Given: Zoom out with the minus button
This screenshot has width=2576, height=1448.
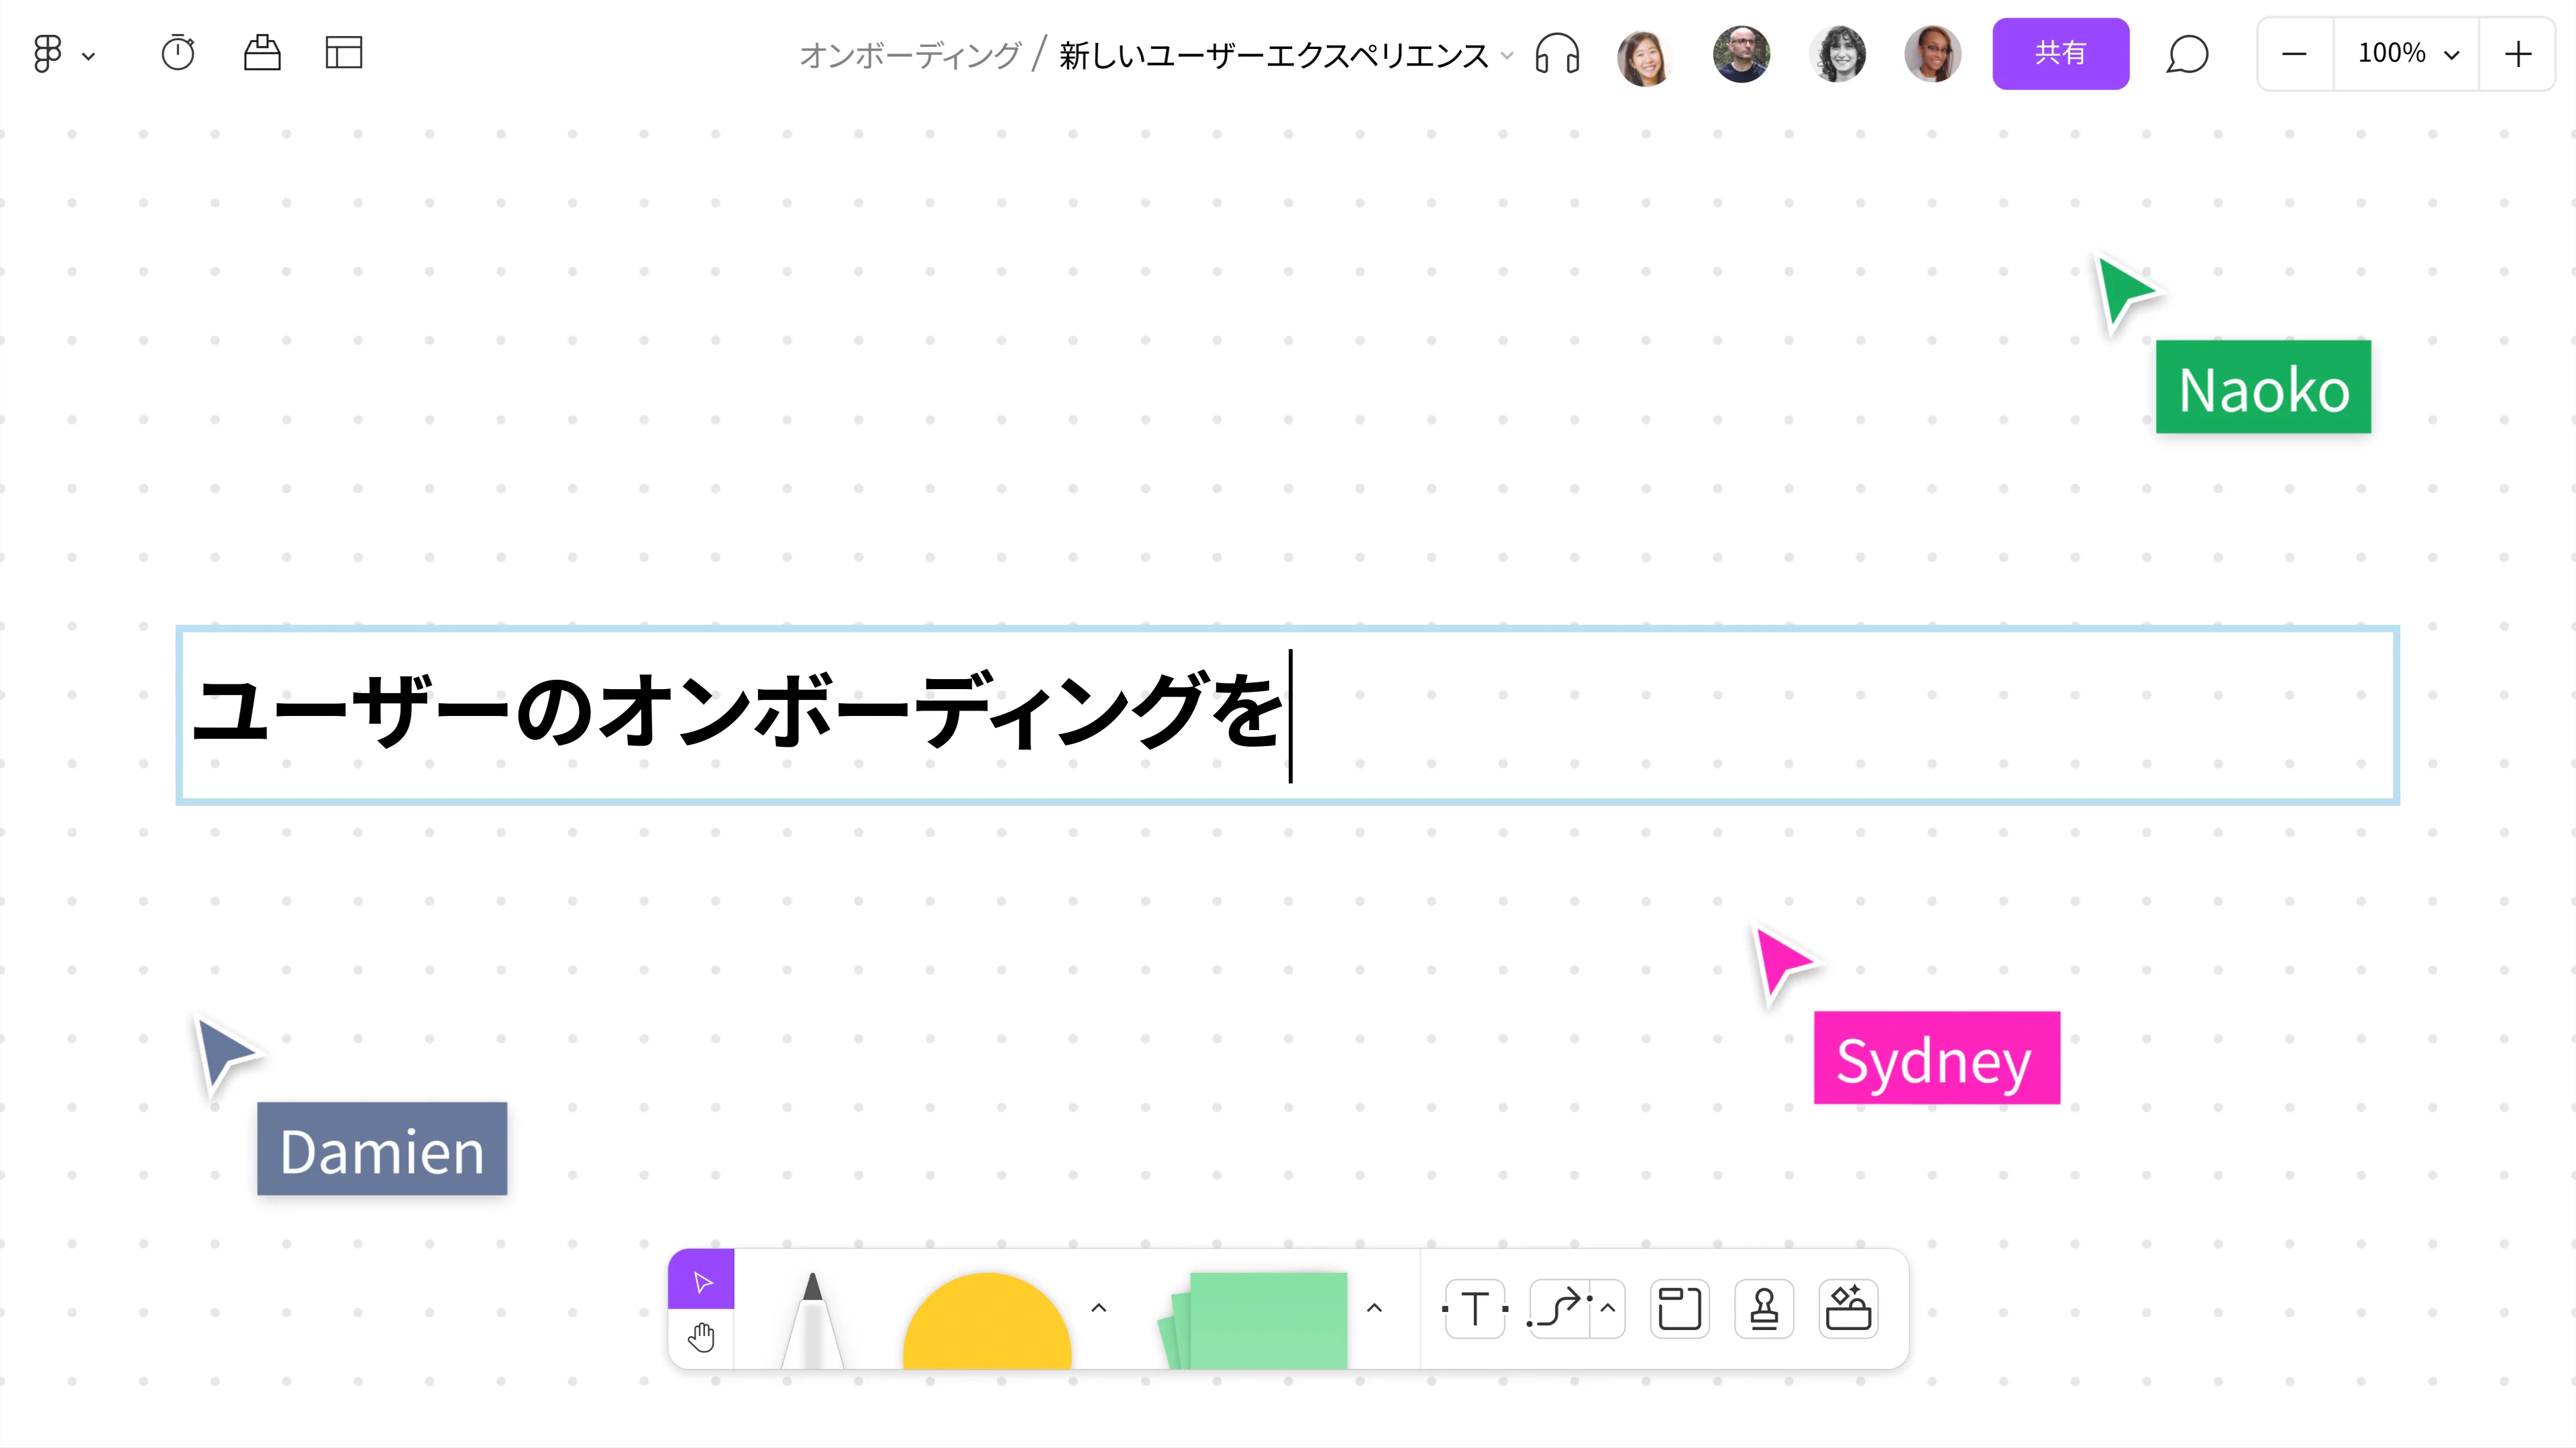Looking at the screenshot, I should click(2295, 54).
